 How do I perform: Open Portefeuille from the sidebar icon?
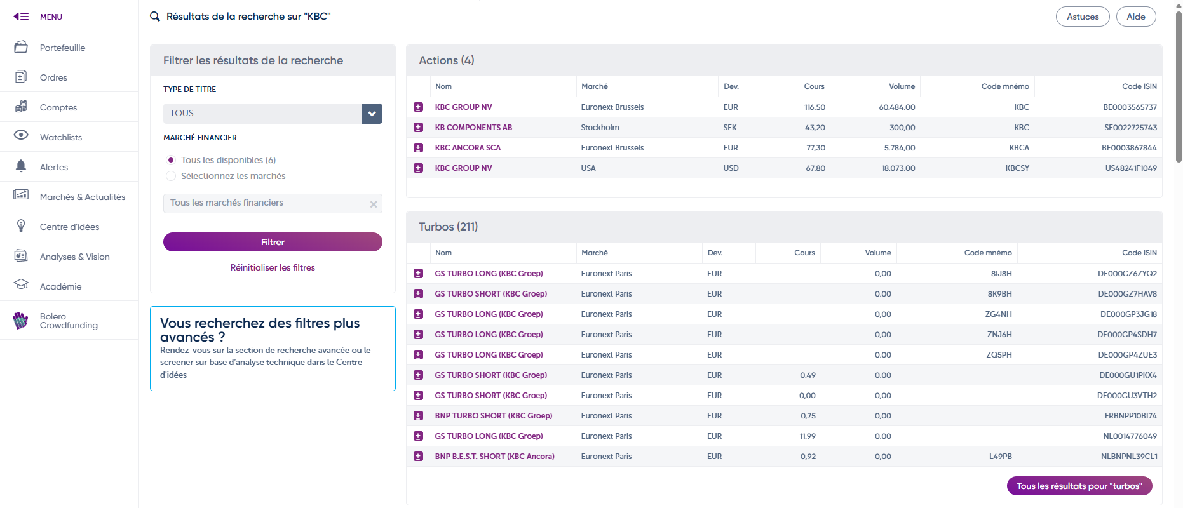coord(21,47)
